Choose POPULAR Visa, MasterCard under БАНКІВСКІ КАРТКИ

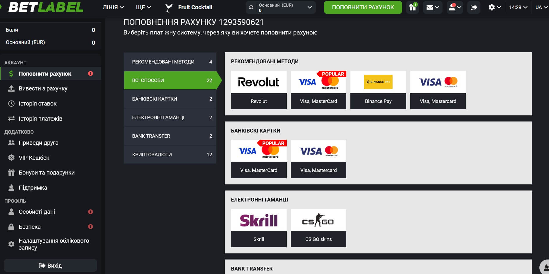tap(259, 159)
